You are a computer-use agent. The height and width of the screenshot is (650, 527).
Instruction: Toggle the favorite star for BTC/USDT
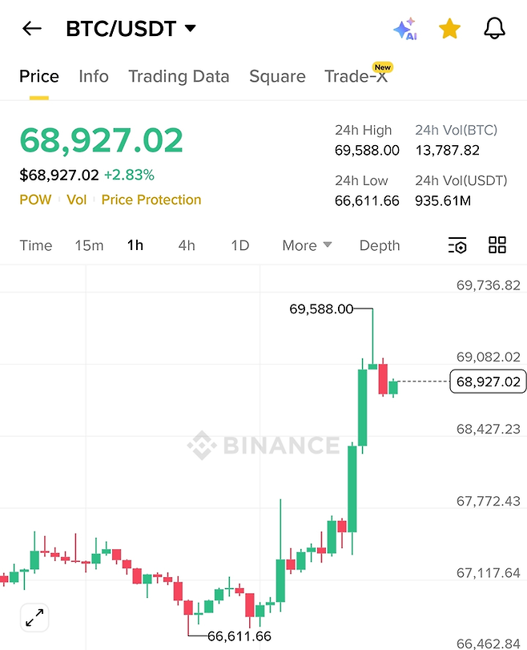click(450, 29)
